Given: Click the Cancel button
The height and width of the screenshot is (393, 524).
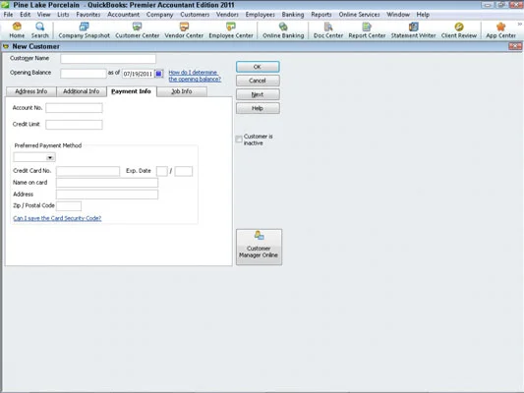Looking at the screenshot, I should [x=258, y=81].
